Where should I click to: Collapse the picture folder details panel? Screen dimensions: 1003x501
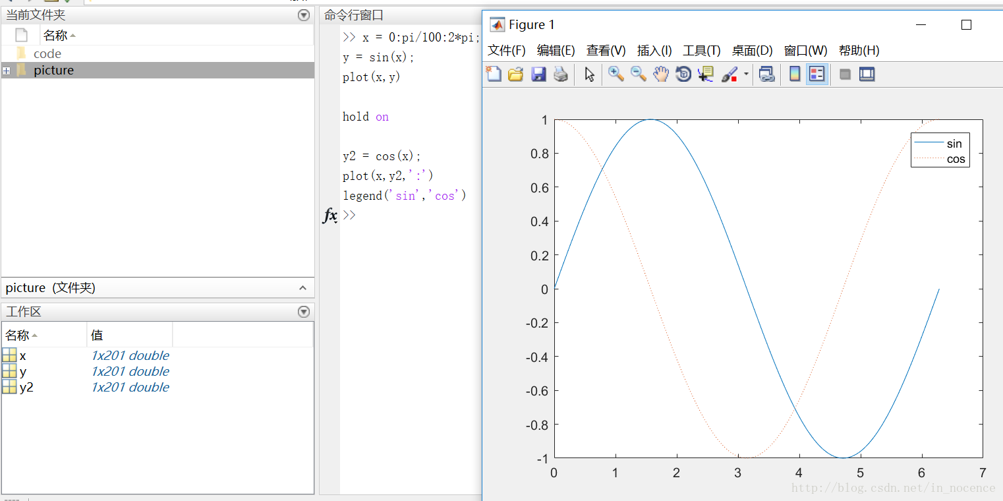[x=302, y=288]
